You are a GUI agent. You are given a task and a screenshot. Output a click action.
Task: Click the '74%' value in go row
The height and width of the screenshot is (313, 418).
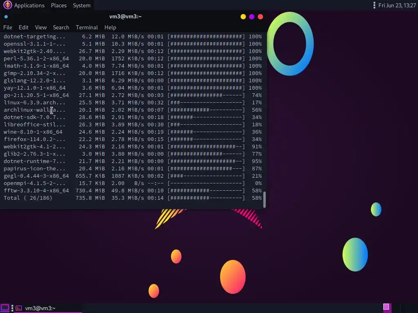(x=257, y=95)
